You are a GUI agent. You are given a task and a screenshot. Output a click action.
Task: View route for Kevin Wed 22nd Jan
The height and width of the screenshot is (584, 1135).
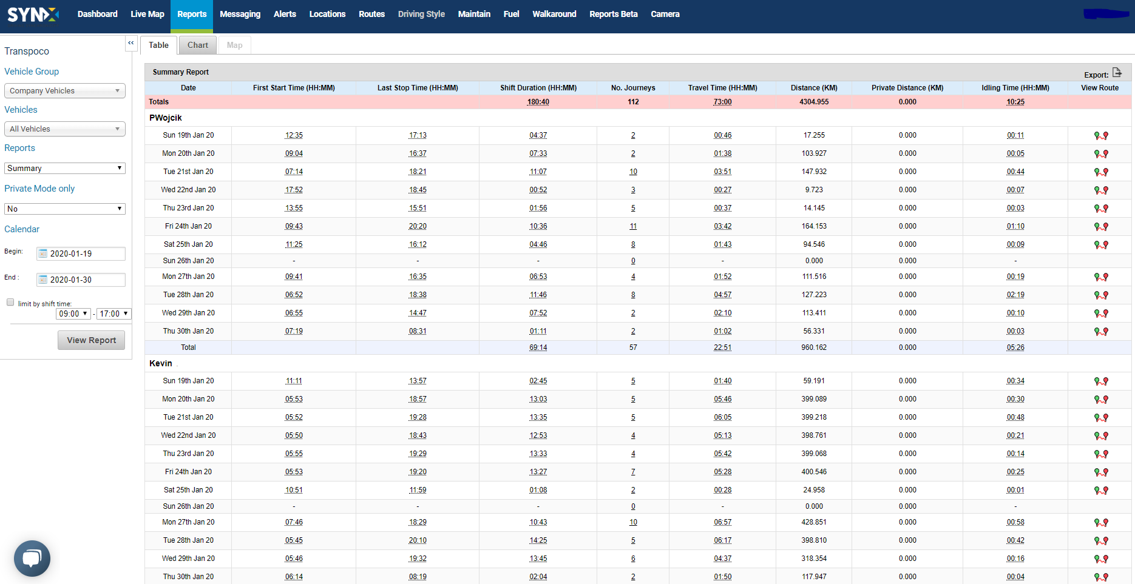click(1101, 436)
